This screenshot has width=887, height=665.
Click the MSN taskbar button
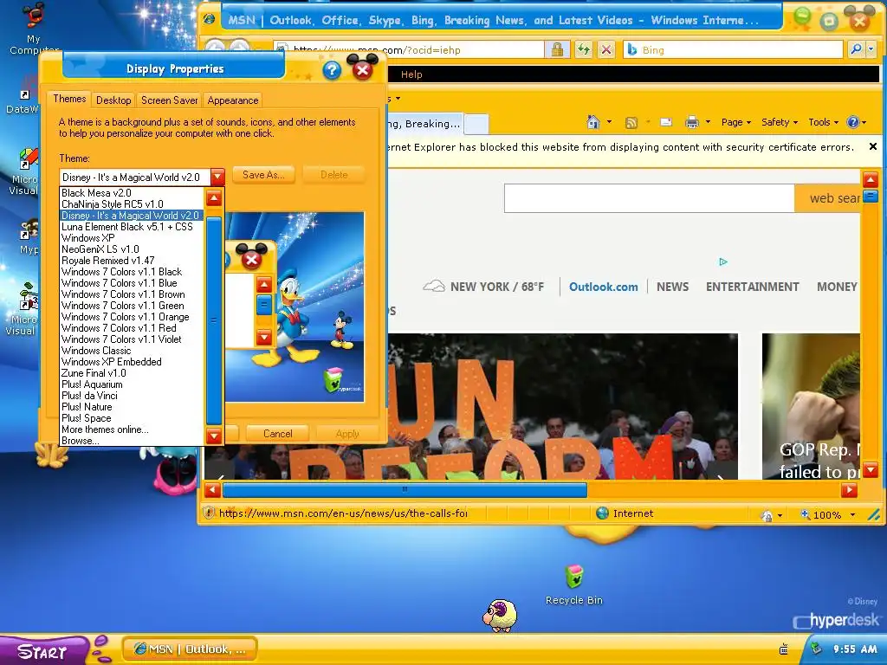(x=190, y=649)
